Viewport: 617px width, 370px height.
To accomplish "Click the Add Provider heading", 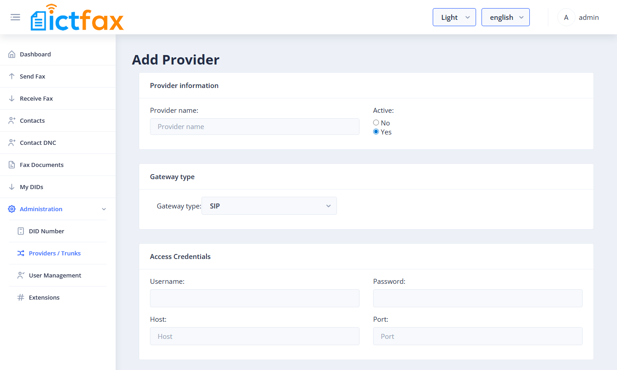I will coord(176,60).
